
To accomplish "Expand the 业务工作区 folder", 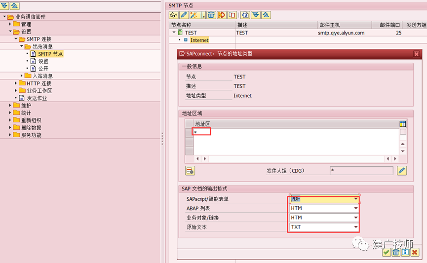I will coord(16,90).
